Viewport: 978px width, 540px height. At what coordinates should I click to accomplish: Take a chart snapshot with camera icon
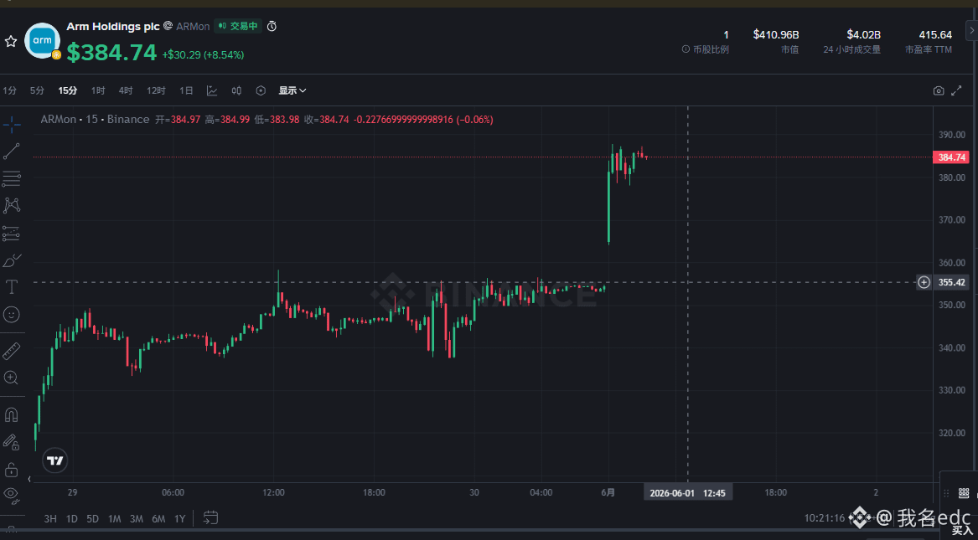pyautogui.click(x=938, y=91)
